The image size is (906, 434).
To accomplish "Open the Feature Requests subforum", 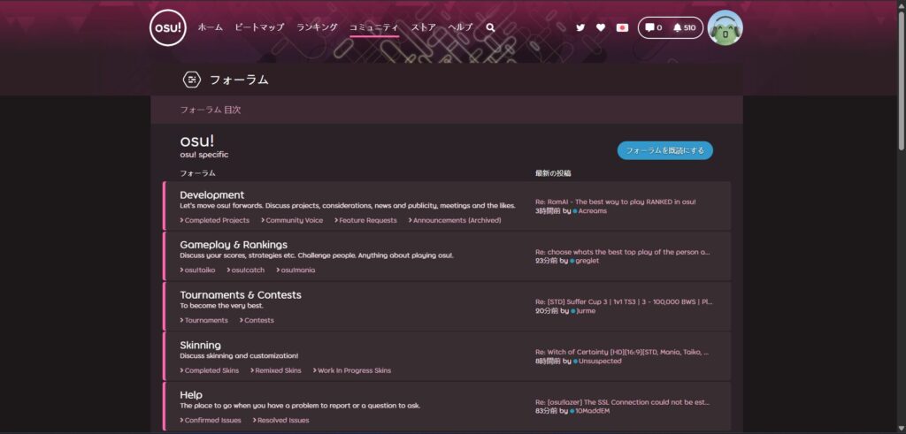I will 365,220.
